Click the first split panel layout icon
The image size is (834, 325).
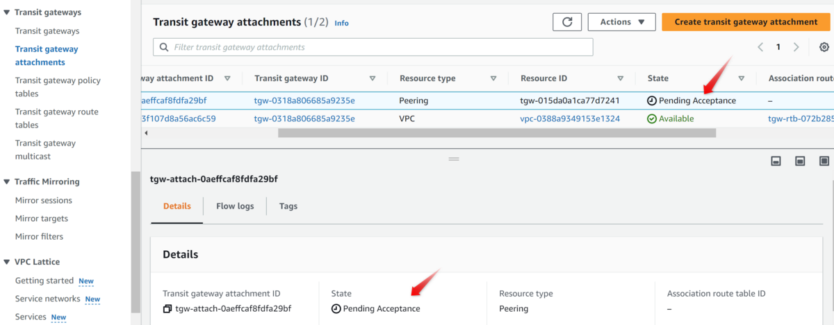(776, 161)
